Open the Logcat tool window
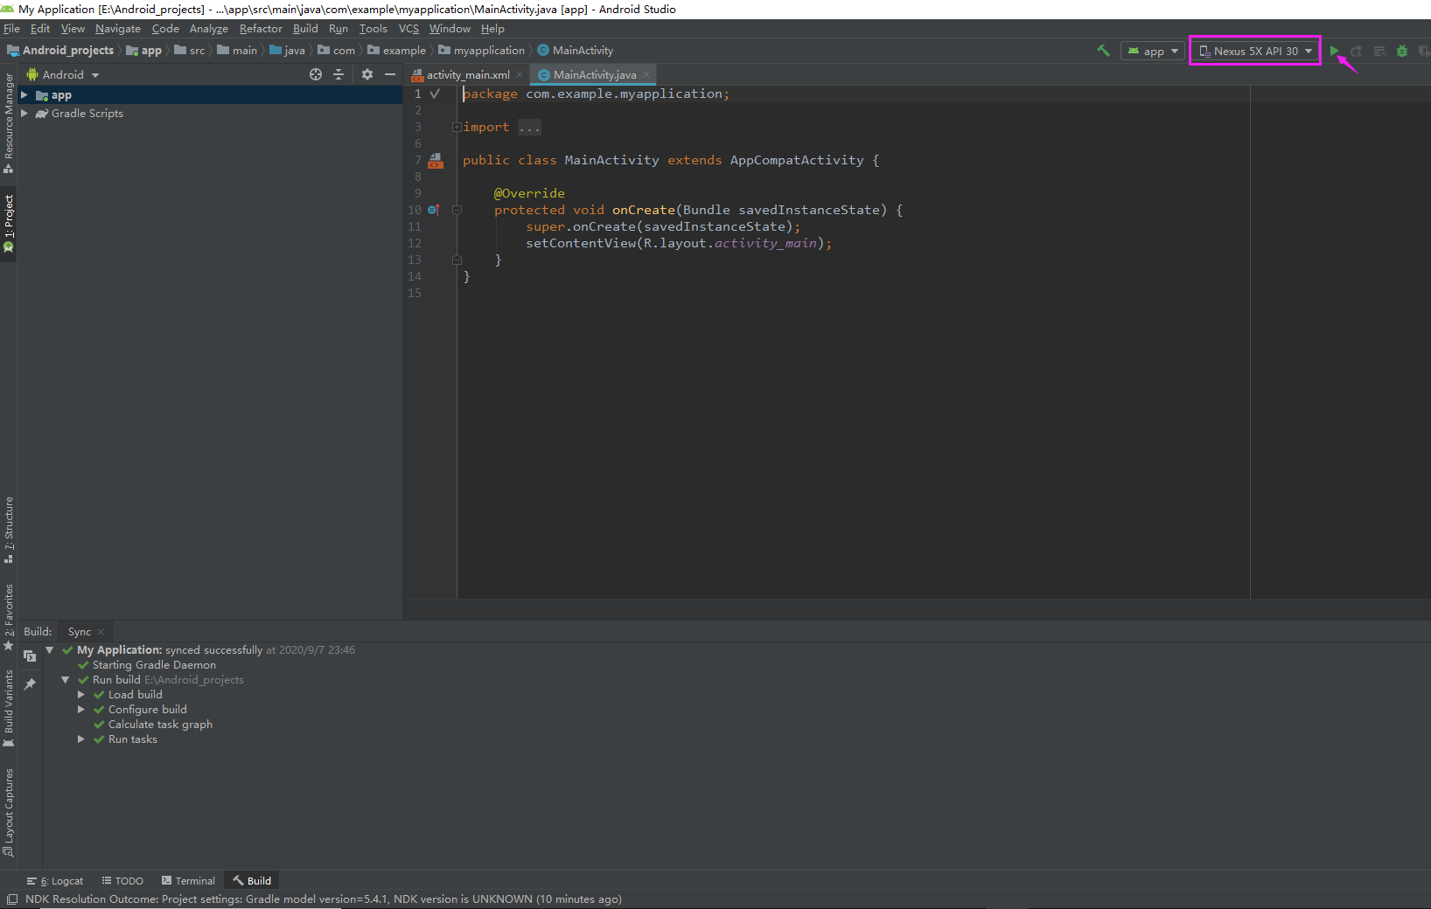 coord(55,881)
